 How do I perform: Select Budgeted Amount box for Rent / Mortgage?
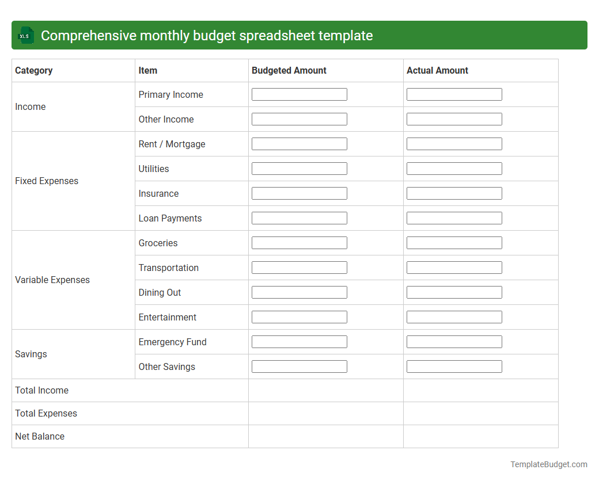299,143
